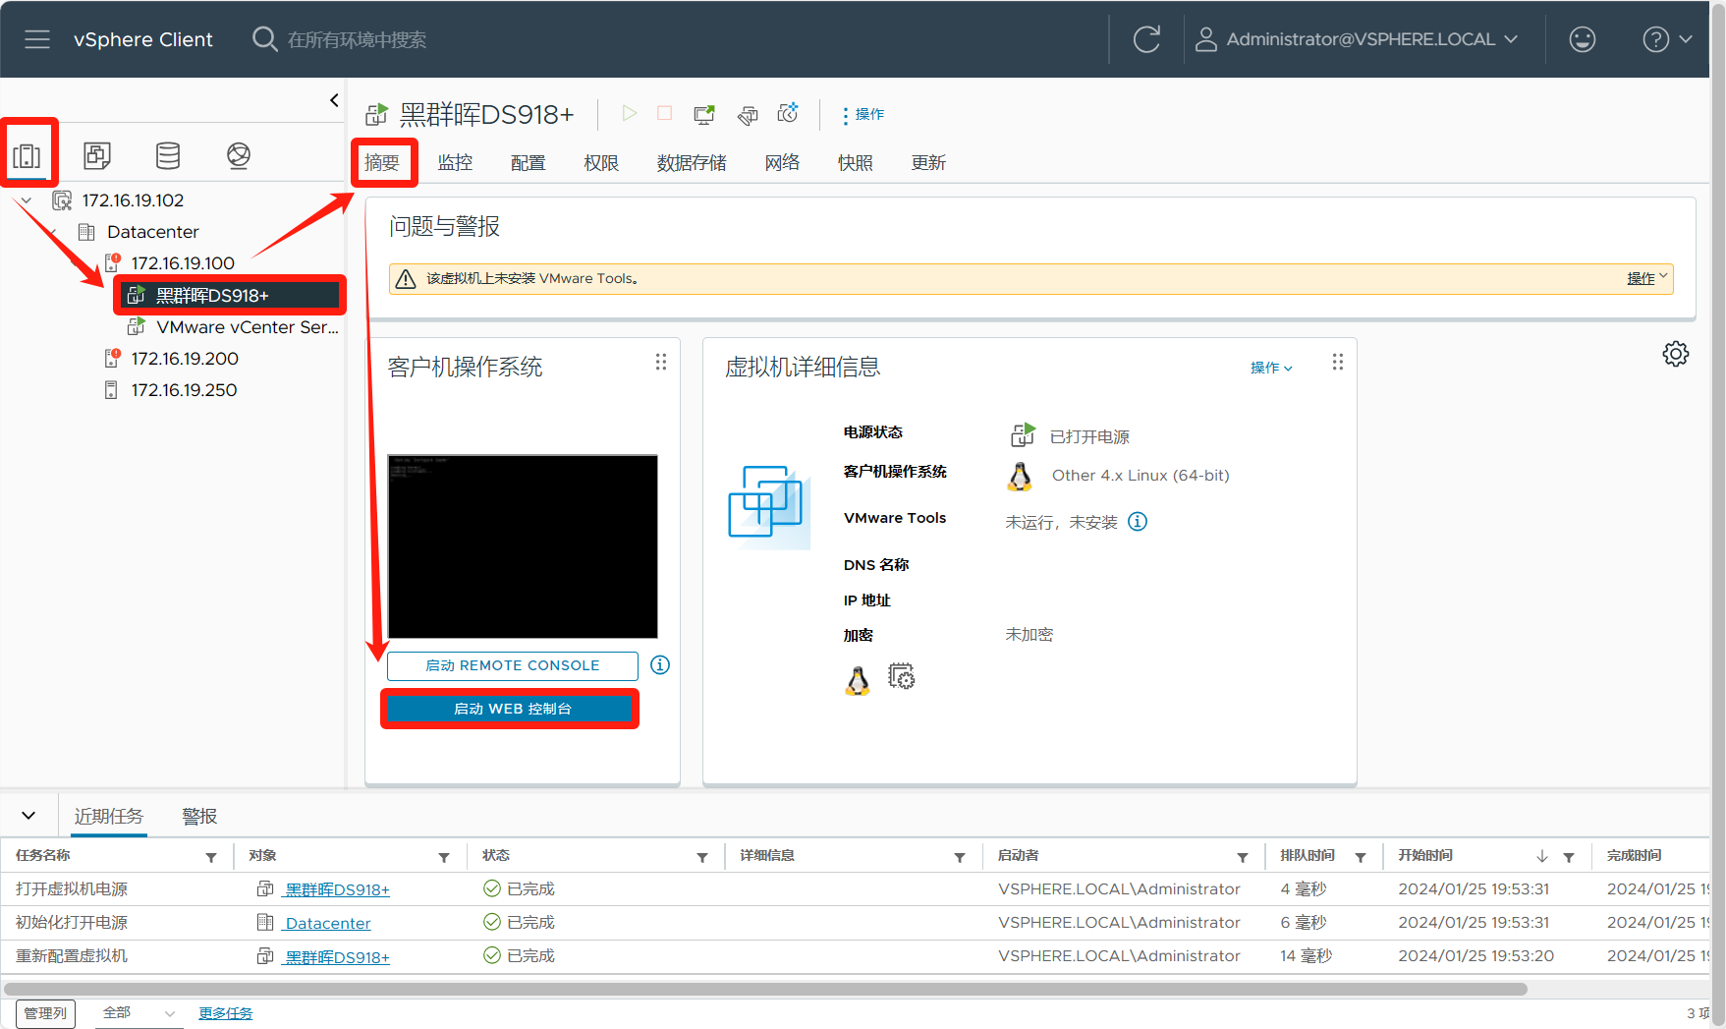
Task: Collapse the 172.16.19.102 tree node
Action: 27,200
